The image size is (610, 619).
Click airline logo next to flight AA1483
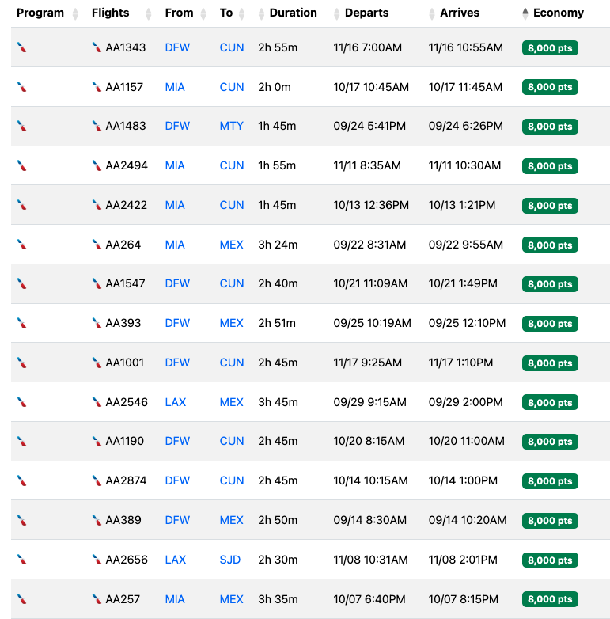[97, 126]
